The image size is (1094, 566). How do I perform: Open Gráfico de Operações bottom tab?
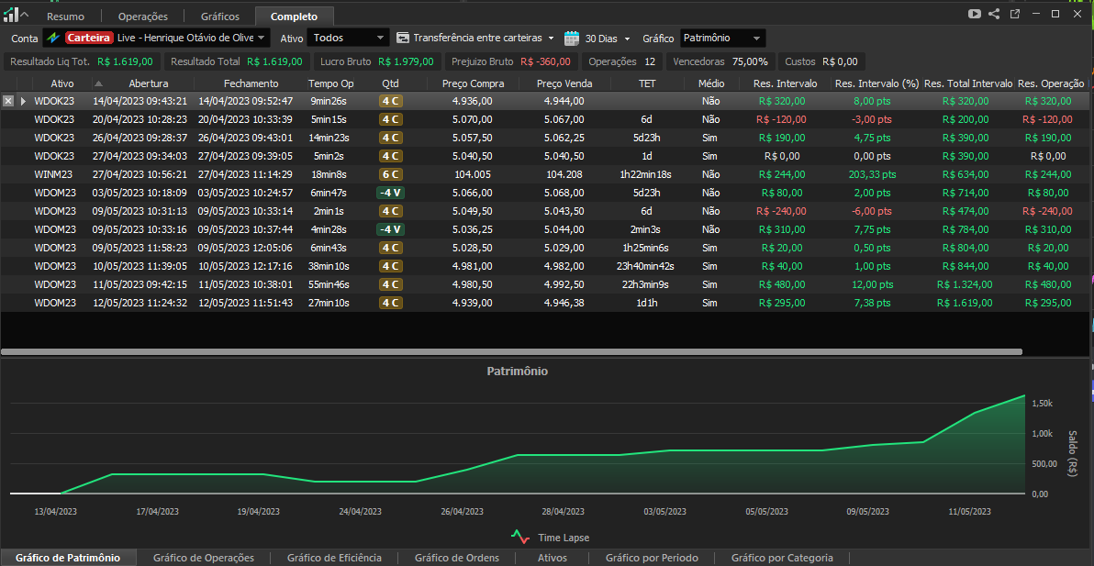[203, 558]
